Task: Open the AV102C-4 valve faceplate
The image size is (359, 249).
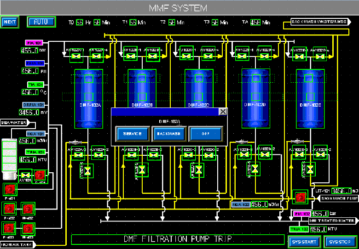Action: (208, 56)
